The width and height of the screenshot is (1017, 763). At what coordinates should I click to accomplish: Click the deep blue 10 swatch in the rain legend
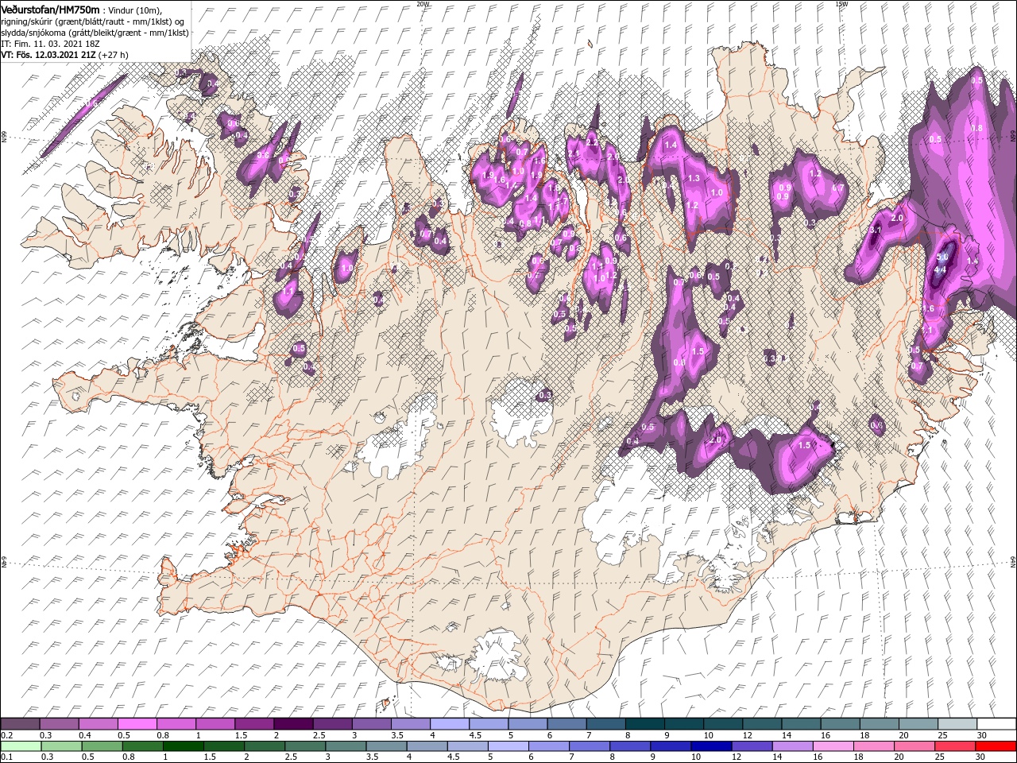tap(711, 746)
